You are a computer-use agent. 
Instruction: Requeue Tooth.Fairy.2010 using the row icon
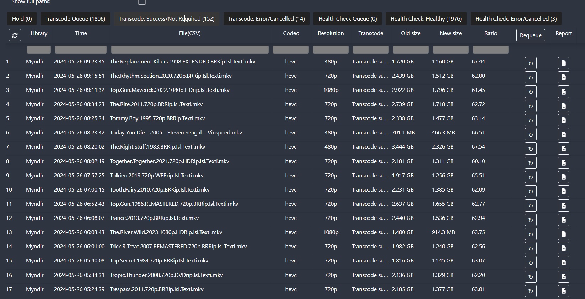[530, 192]
